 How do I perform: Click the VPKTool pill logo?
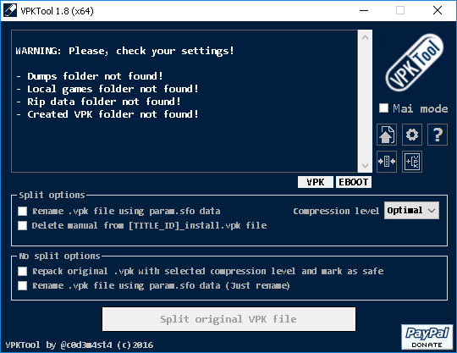[414, 63]
